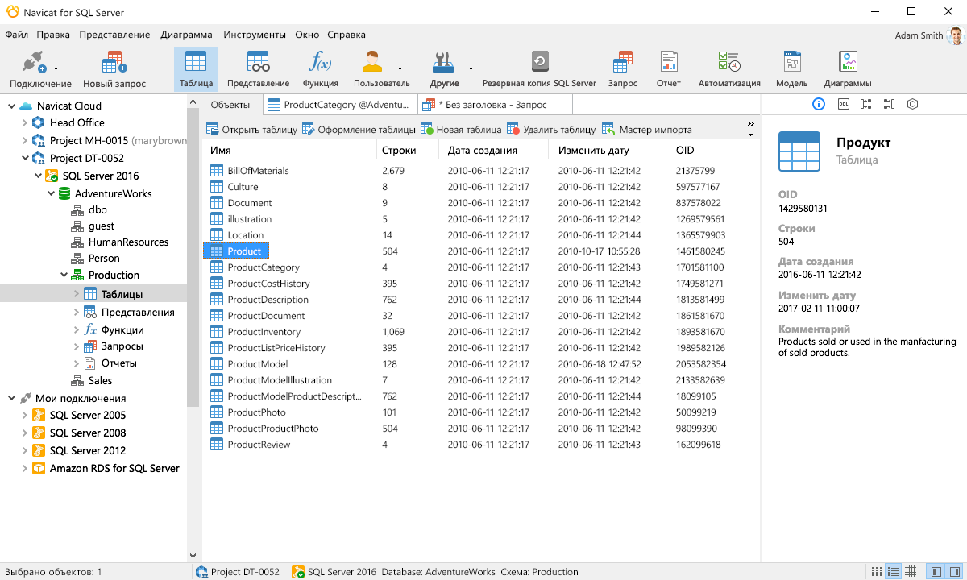Collapse the Production schema node
The image size is (967, 580).
coord(63,275)
